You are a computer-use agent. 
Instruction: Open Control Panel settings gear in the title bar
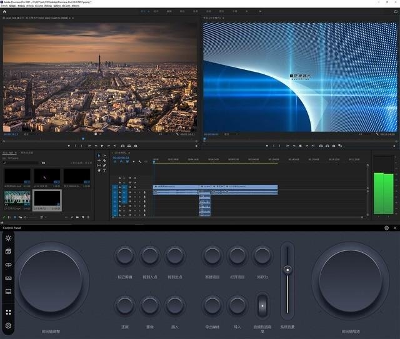(x=386, y=228)
